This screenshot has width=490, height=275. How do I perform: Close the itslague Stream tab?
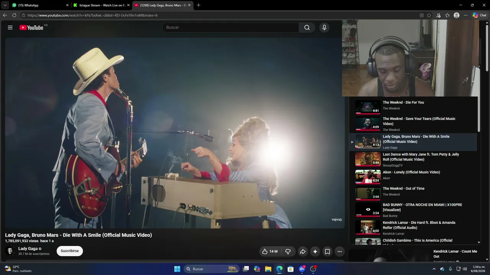point(128,5)
